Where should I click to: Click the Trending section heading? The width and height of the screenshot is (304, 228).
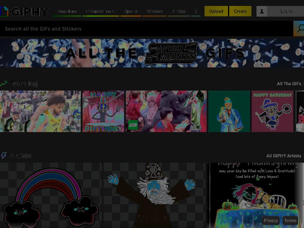(x=24, y=83)
